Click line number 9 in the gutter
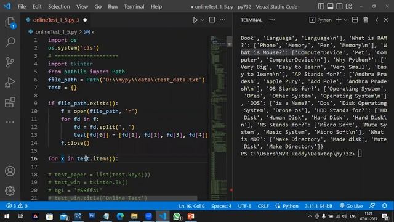394x222 pixels. point(36,104)
